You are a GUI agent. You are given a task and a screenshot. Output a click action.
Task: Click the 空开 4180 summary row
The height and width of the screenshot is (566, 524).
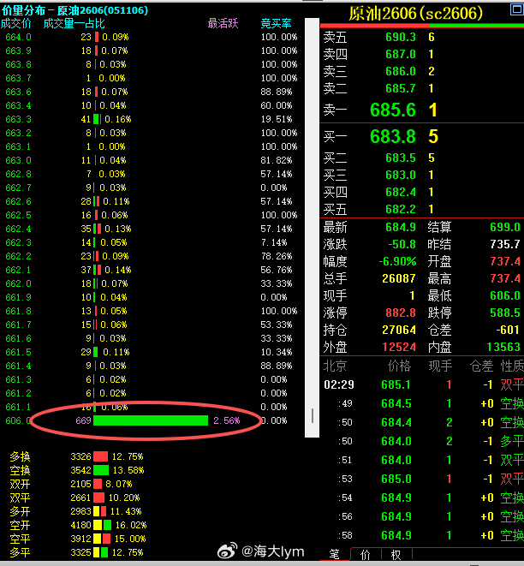point(78,525)
